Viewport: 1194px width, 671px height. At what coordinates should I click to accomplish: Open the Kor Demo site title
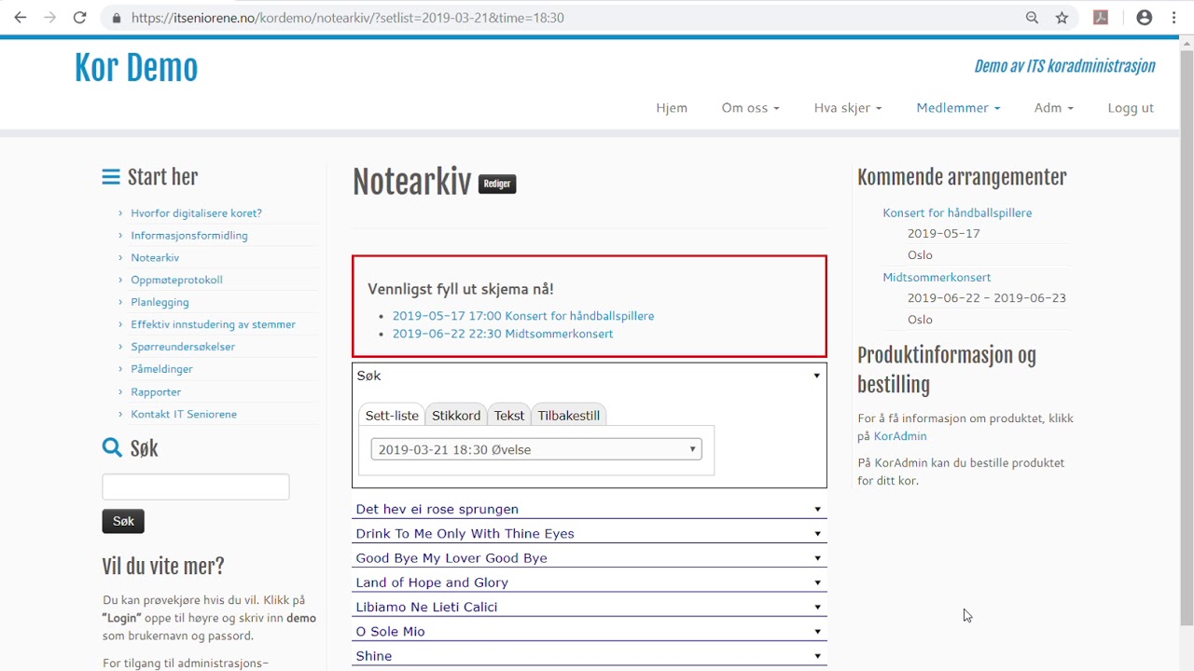(136, 68)
